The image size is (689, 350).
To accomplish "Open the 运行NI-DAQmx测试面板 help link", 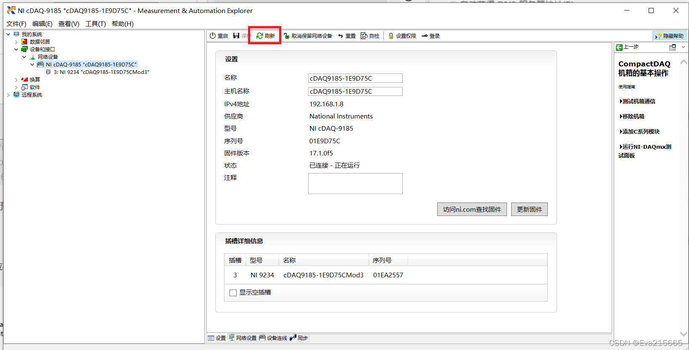I will pyautogui.click(x=645, y=151).
